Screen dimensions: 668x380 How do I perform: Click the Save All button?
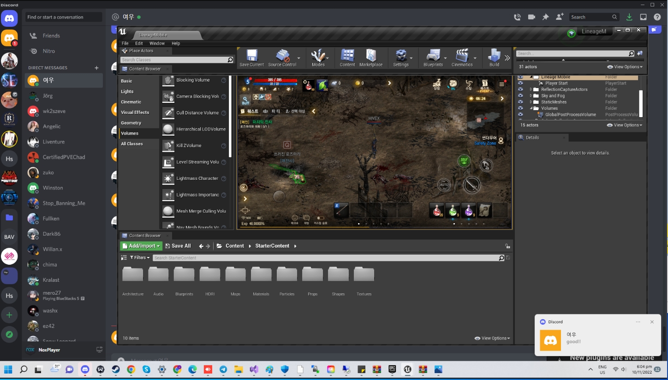click(x=178, y=246)
